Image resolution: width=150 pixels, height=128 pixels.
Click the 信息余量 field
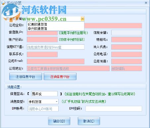pyautogui.click(x=126, y=33)
